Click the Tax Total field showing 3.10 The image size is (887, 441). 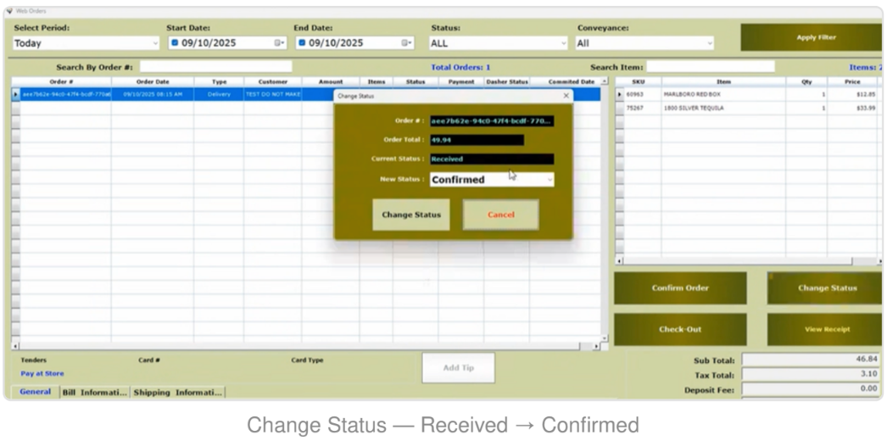point(812,374)
